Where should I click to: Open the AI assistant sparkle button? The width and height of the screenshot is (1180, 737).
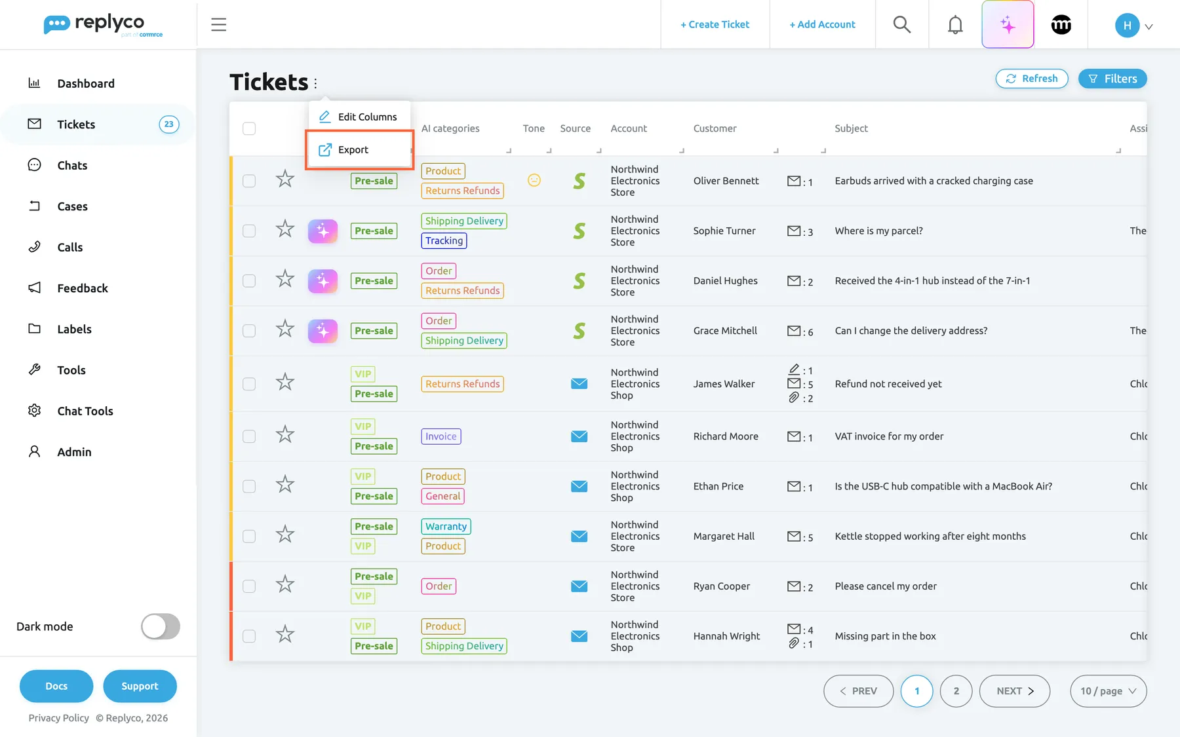[1008, 25]
